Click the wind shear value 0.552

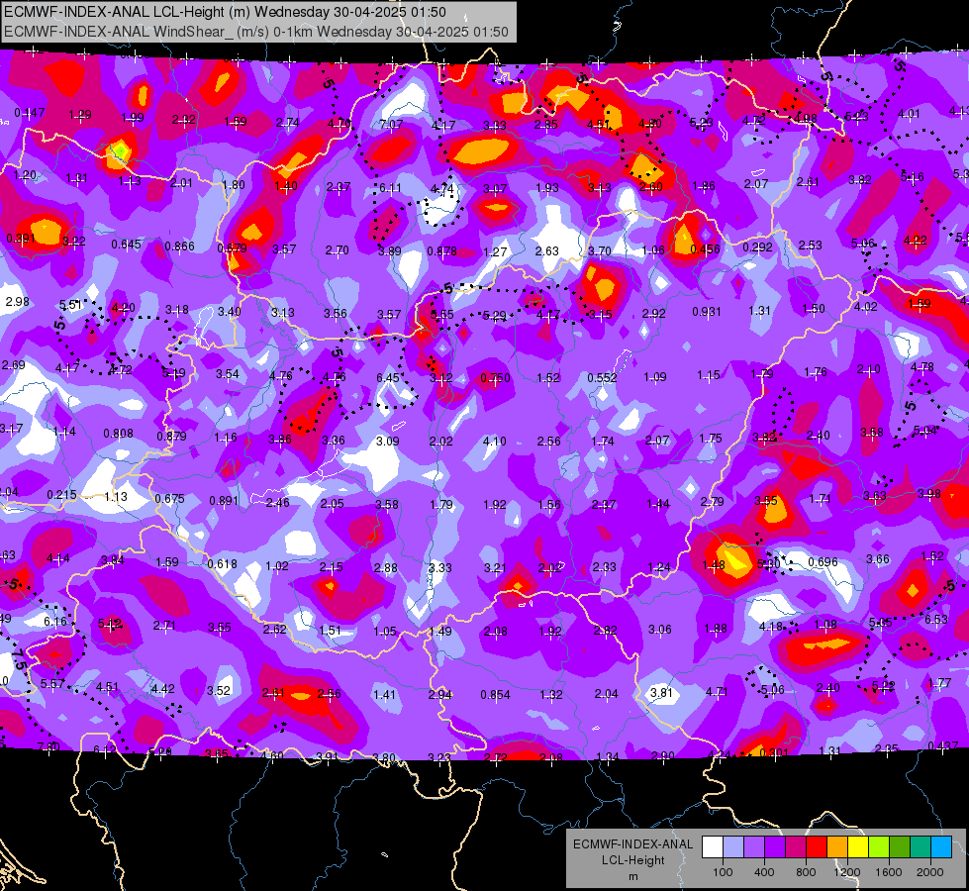click(x=602, y=378)
